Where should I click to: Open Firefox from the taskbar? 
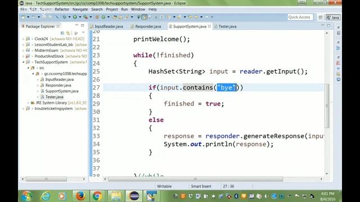(x=80, y=196)
